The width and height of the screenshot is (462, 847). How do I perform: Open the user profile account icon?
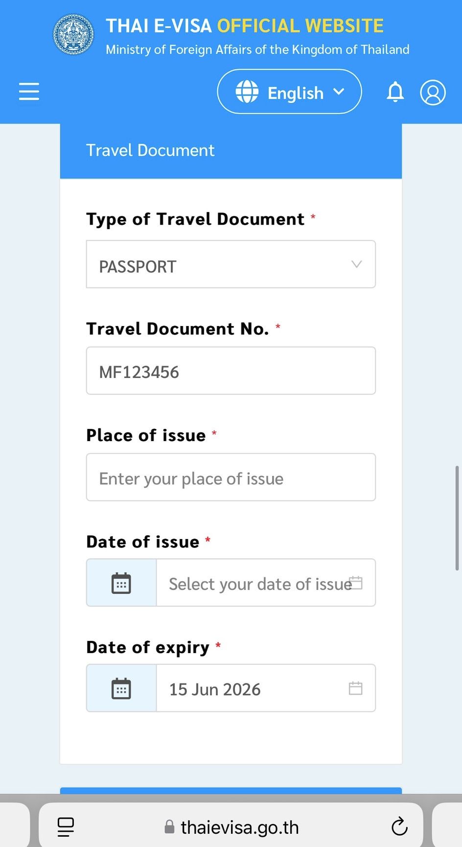point(433,92)
